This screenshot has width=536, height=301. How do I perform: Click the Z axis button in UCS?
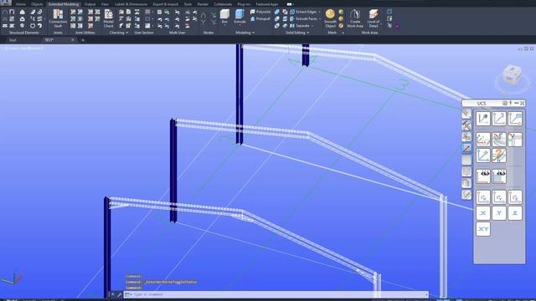pyautogui.click(x=515, y=213)
